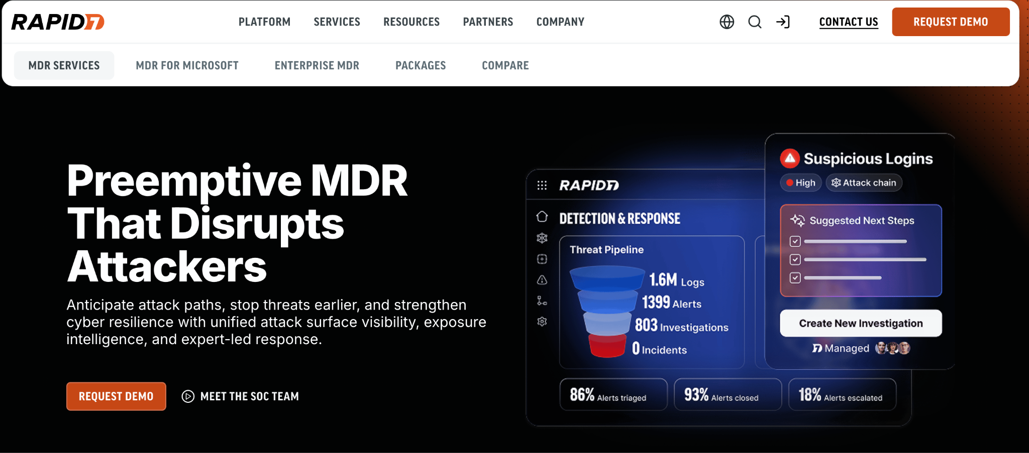Select the home icon in dashboard sidebar
Image resolution: width=1029 pixels, height=453 pixels.
click(542, 217)
